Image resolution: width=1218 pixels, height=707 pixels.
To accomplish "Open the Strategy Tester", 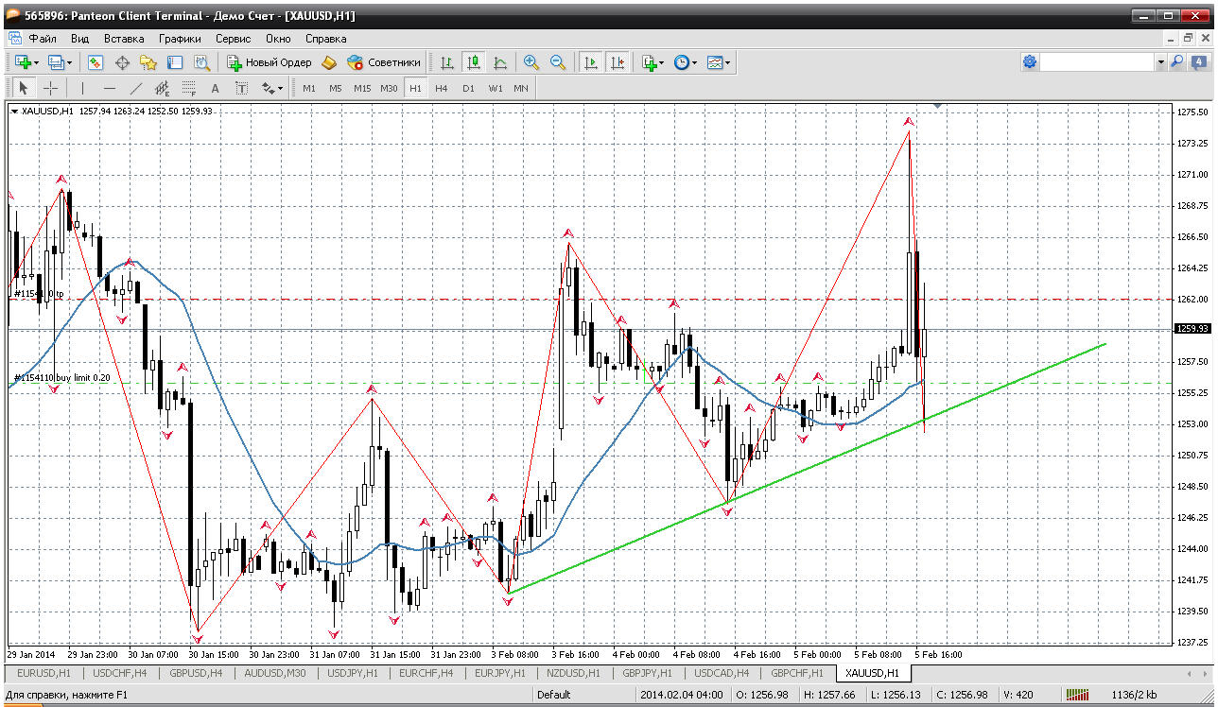I will [x=201, y=62].
